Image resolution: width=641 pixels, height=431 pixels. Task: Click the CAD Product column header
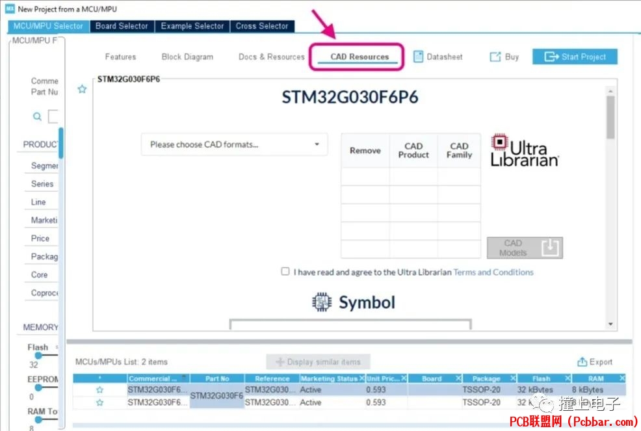pos(413,150)
